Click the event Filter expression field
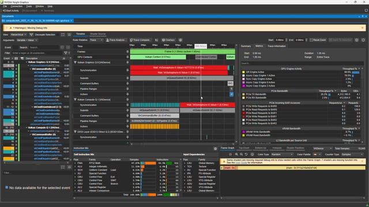This screenshot has height=207, width=369. tap(37, 53)
